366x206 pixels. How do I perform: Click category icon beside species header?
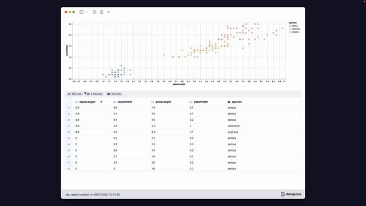point(229,102)
